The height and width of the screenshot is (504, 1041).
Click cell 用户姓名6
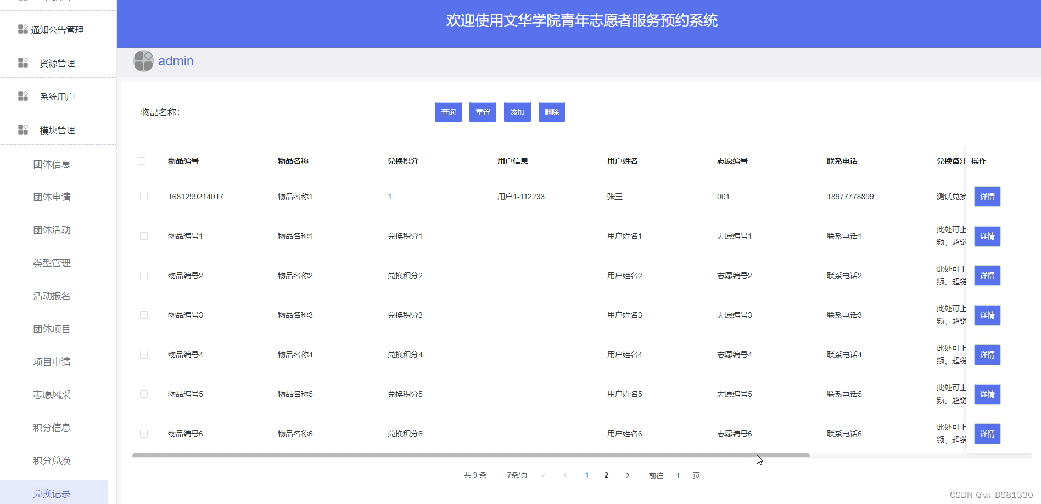[x=625, y=434]
